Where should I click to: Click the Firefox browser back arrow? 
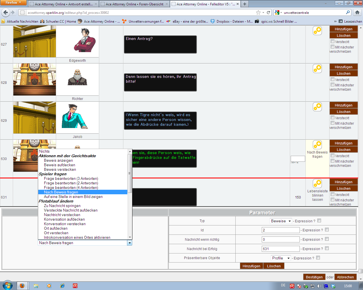click(x=6, y=12)
